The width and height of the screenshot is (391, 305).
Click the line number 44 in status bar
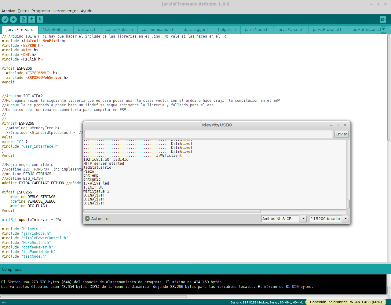pos(4,302)
